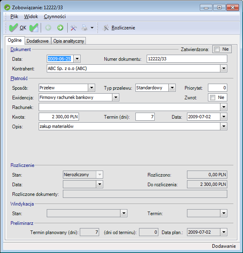Click the Rozliczenie wand icon
243x253 pixels.
pyautogui.click(x=106, y=28)
